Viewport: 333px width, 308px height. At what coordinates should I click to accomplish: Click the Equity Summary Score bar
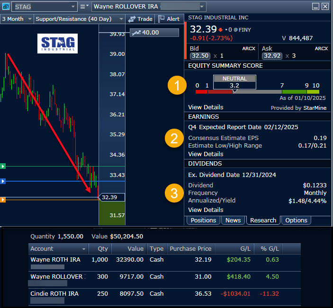point(257,92)
